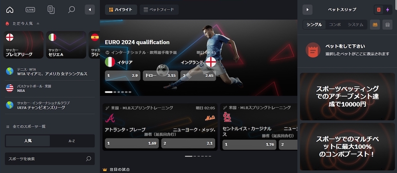The width and height of the screenshot is (397, 173).
Task: Switch to the システム tab
Action: point(355,25)
